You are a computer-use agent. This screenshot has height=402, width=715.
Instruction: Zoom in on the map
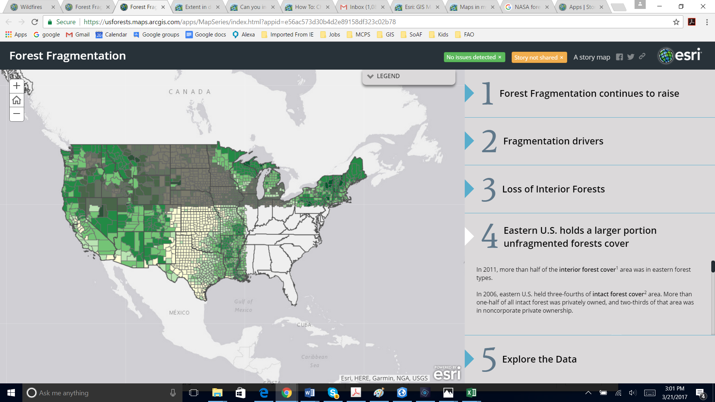coord(16,86)
